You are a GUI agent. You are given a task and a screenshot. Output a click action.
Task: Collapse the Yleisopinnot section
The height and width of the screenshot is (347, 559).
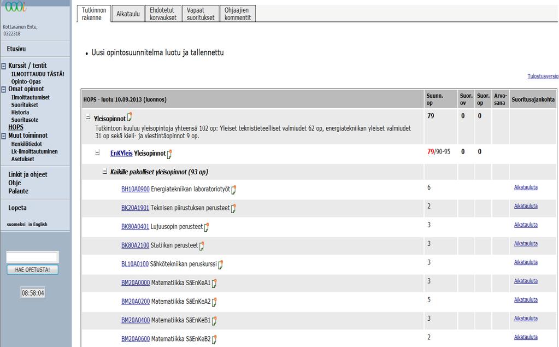tap(88, 116)
